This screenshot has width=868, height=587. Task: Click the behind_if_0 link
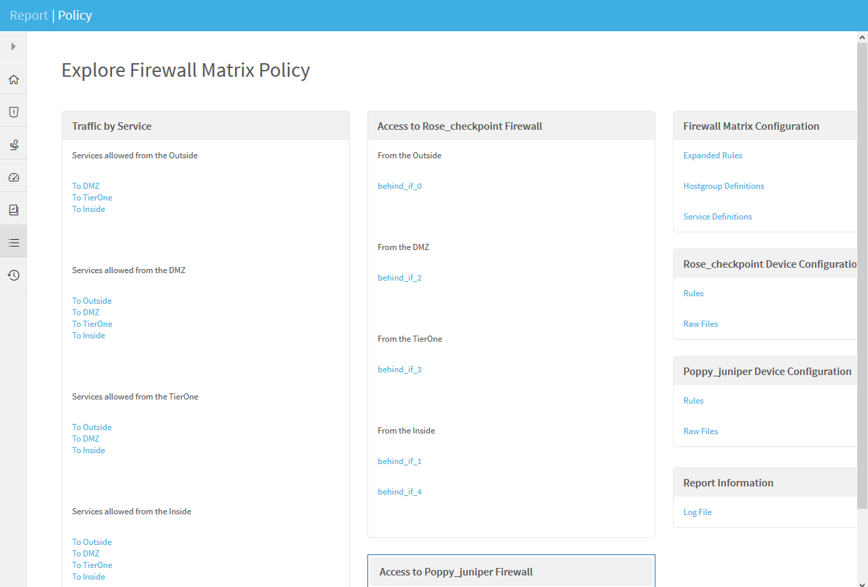pos(399,186)
